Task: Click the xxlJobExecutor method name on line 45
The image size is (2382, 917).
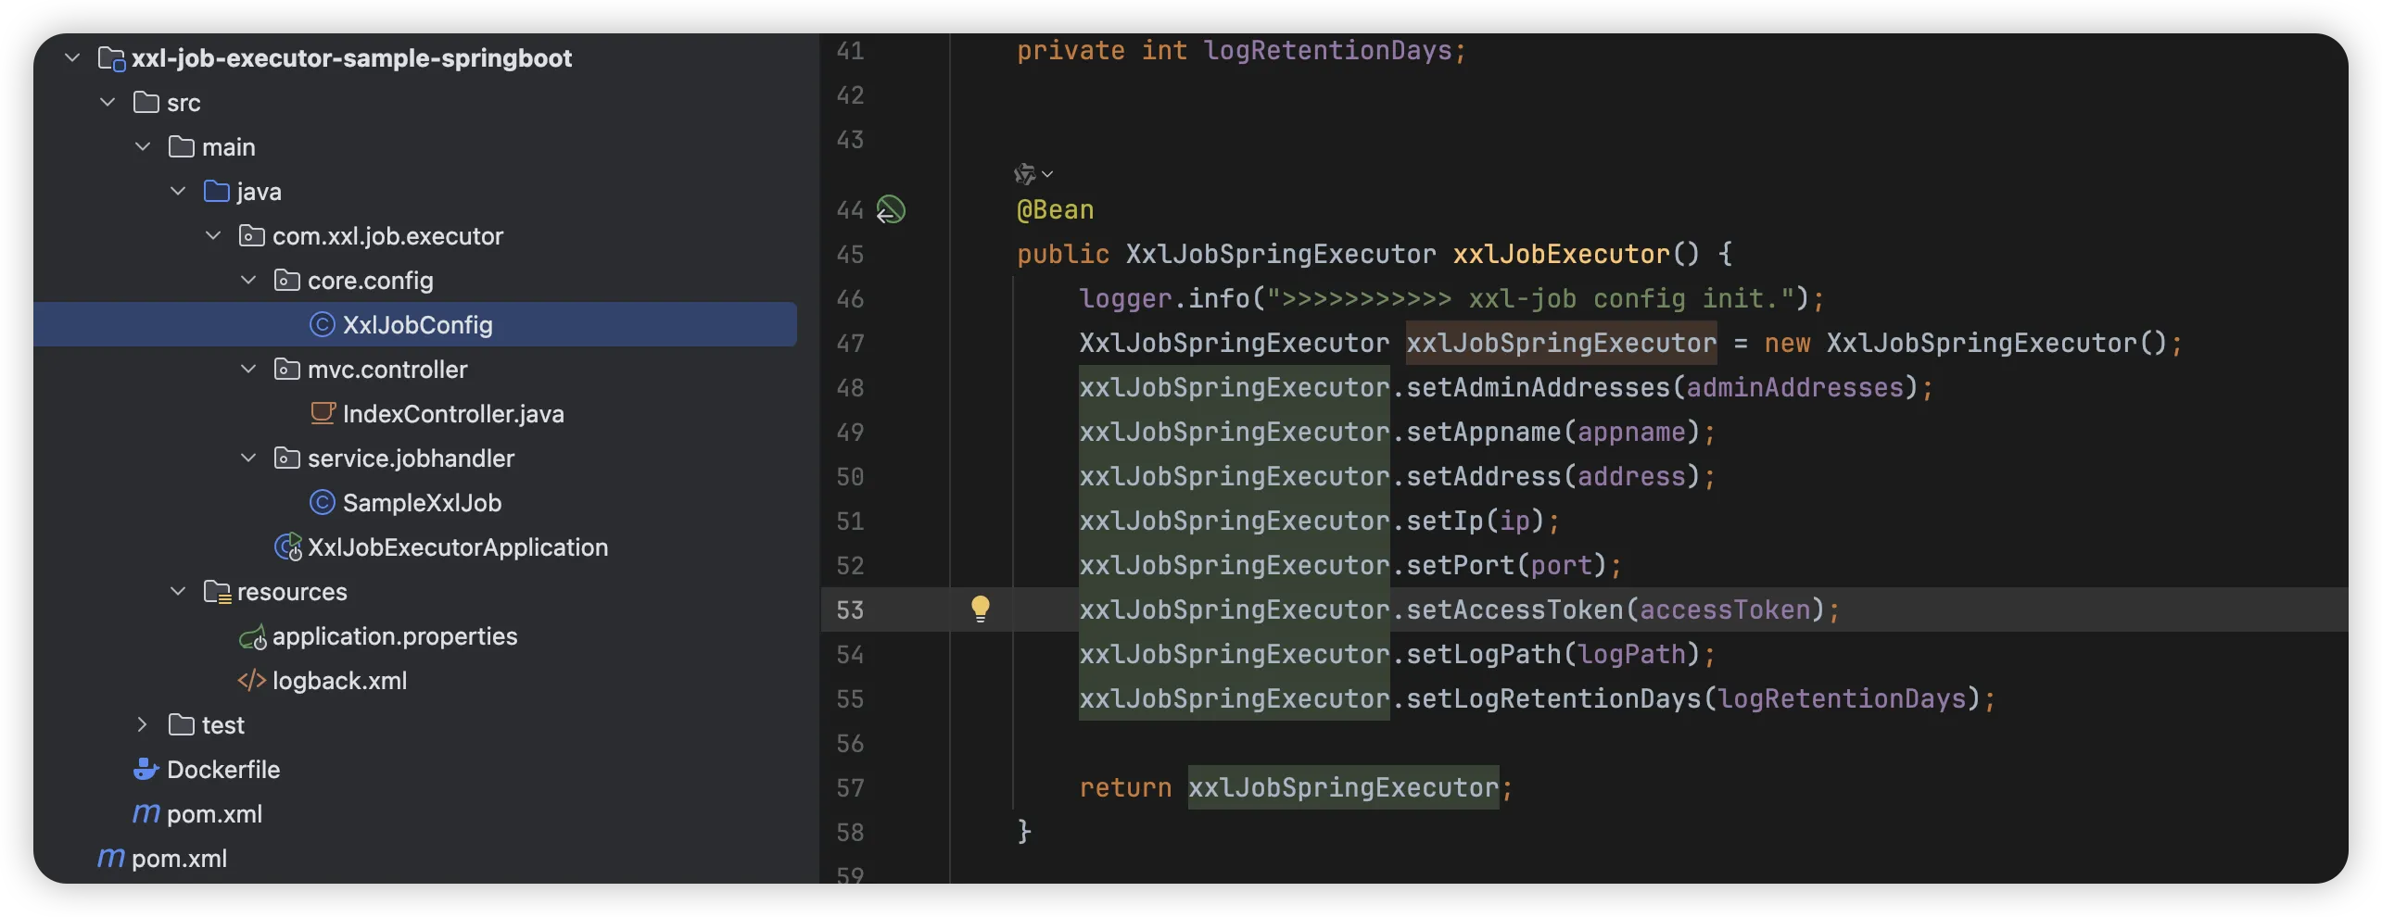Action: tap(1561, 255)
